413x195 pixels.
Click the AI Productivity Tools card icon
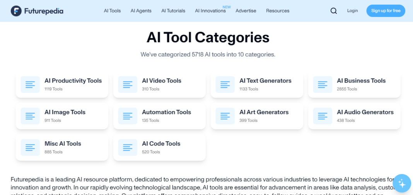(30, 84)
